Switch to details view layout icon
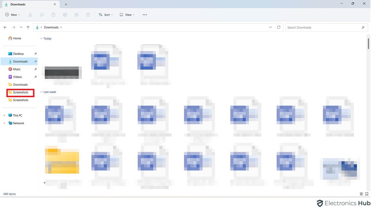The height and width of the screenshot is (208, 371). pyautogui.click(x=361, y=194)
